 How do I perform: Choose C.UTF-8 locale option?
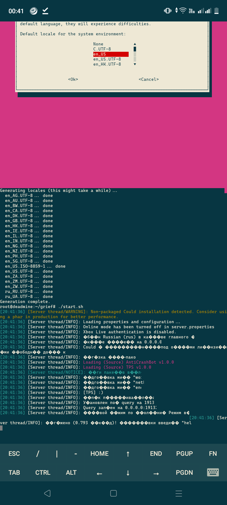pyautogui.click(x=102, y=49)
